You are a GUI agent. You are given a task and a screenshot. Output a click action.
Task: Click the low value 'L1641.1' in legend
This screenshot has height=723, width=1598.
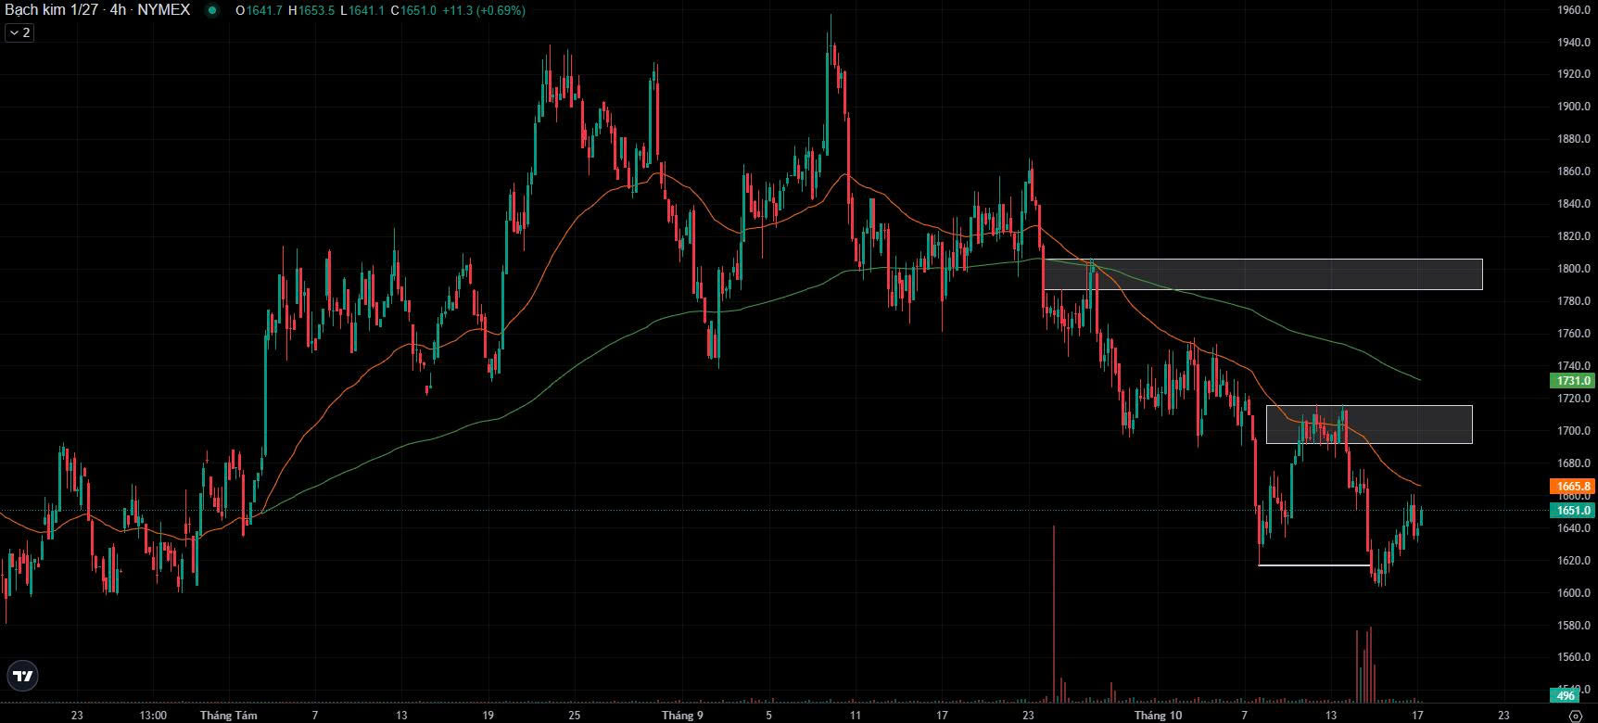[362, 10]
